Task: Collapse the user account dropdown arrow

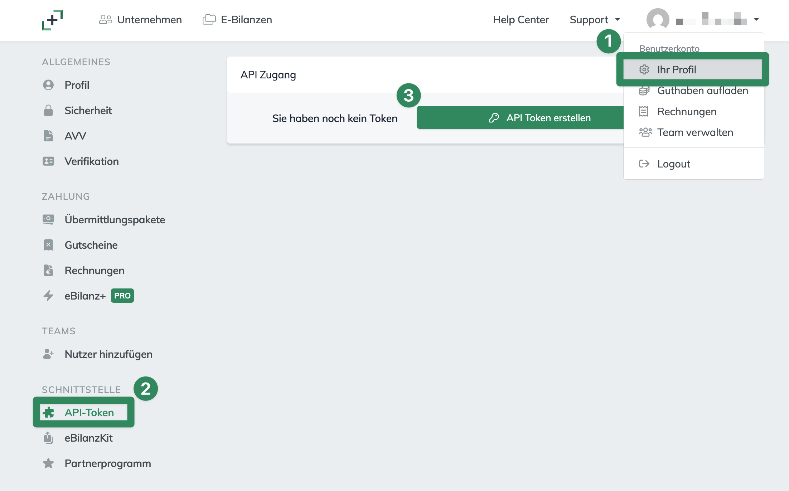Action: [756, 20]
